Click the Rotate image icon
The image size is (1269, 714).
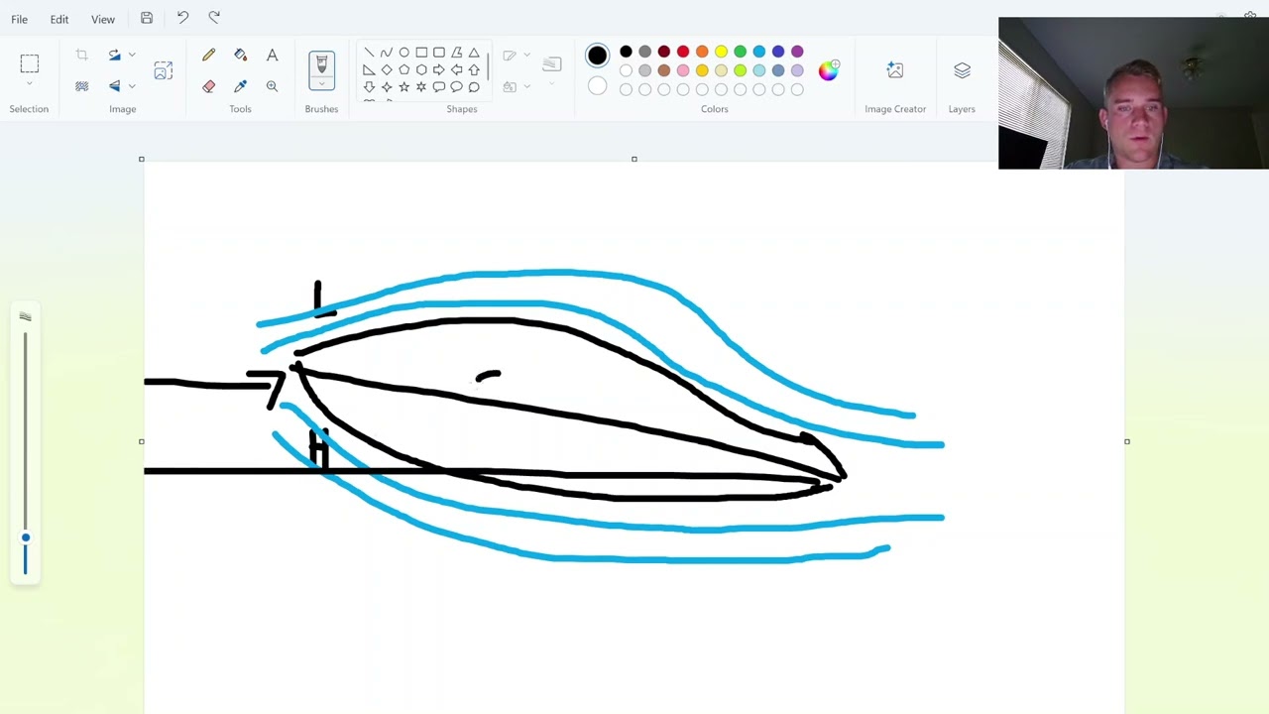click(x=114, y=56)
